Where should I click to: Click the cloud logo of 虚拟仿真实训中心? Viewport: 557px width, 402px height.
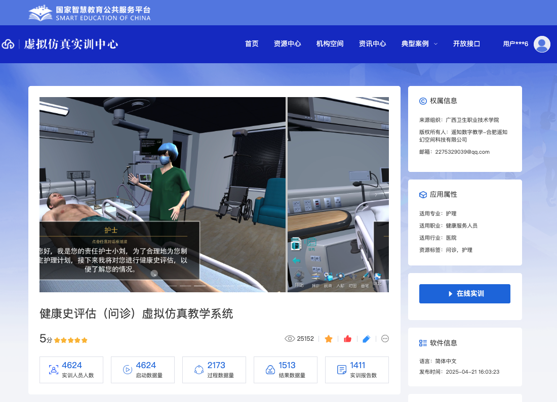8,44
